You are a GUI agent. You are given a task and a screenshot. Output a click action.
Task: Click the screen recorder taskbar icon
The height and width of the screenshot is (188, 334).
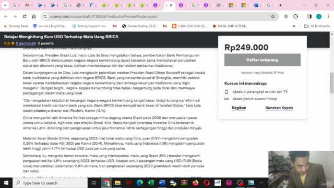(x=240, y=183)
